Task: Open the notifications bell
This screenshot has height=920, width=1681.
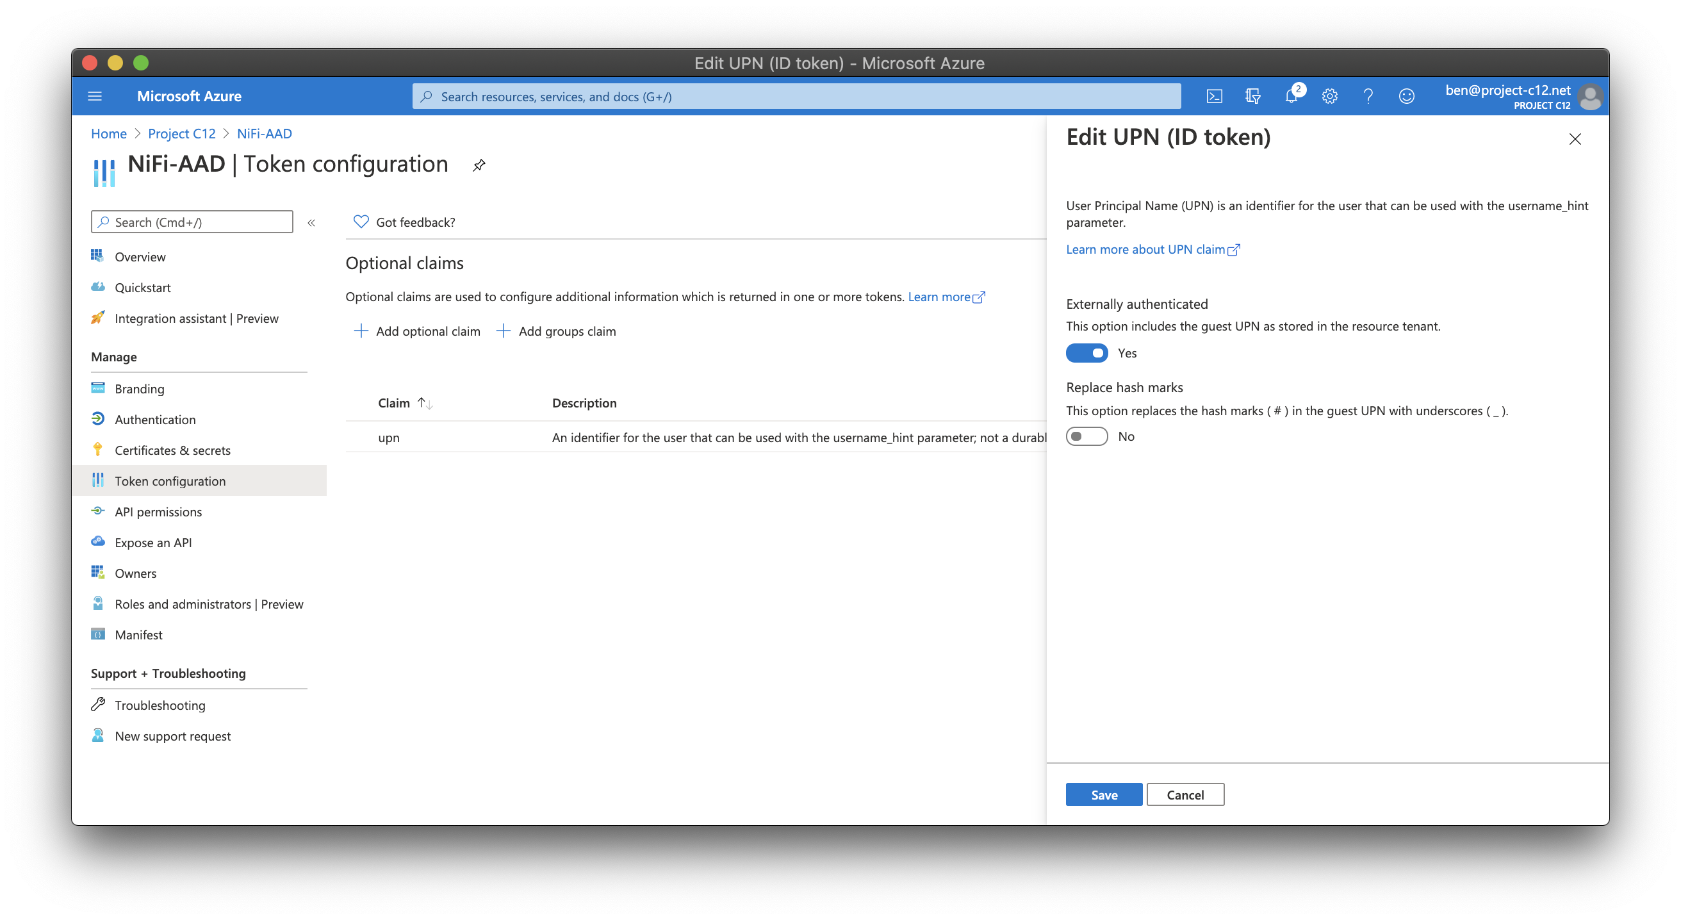Action: click(1291, 97)
